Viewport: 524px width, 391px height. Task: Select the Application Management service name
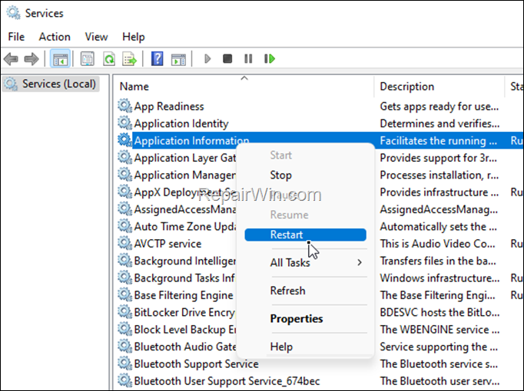pos(185,176)
